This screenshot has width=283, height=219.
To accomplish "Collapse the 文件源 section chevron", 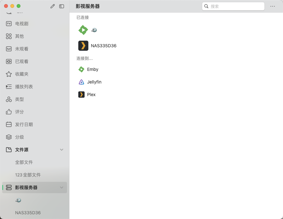I will [62, 150].
